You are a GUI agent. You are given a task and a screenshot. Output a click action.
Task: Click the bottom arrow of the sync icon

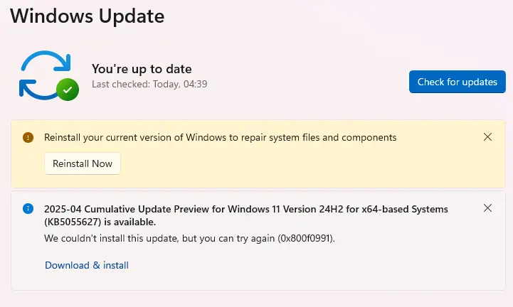[x=38, y=90]
